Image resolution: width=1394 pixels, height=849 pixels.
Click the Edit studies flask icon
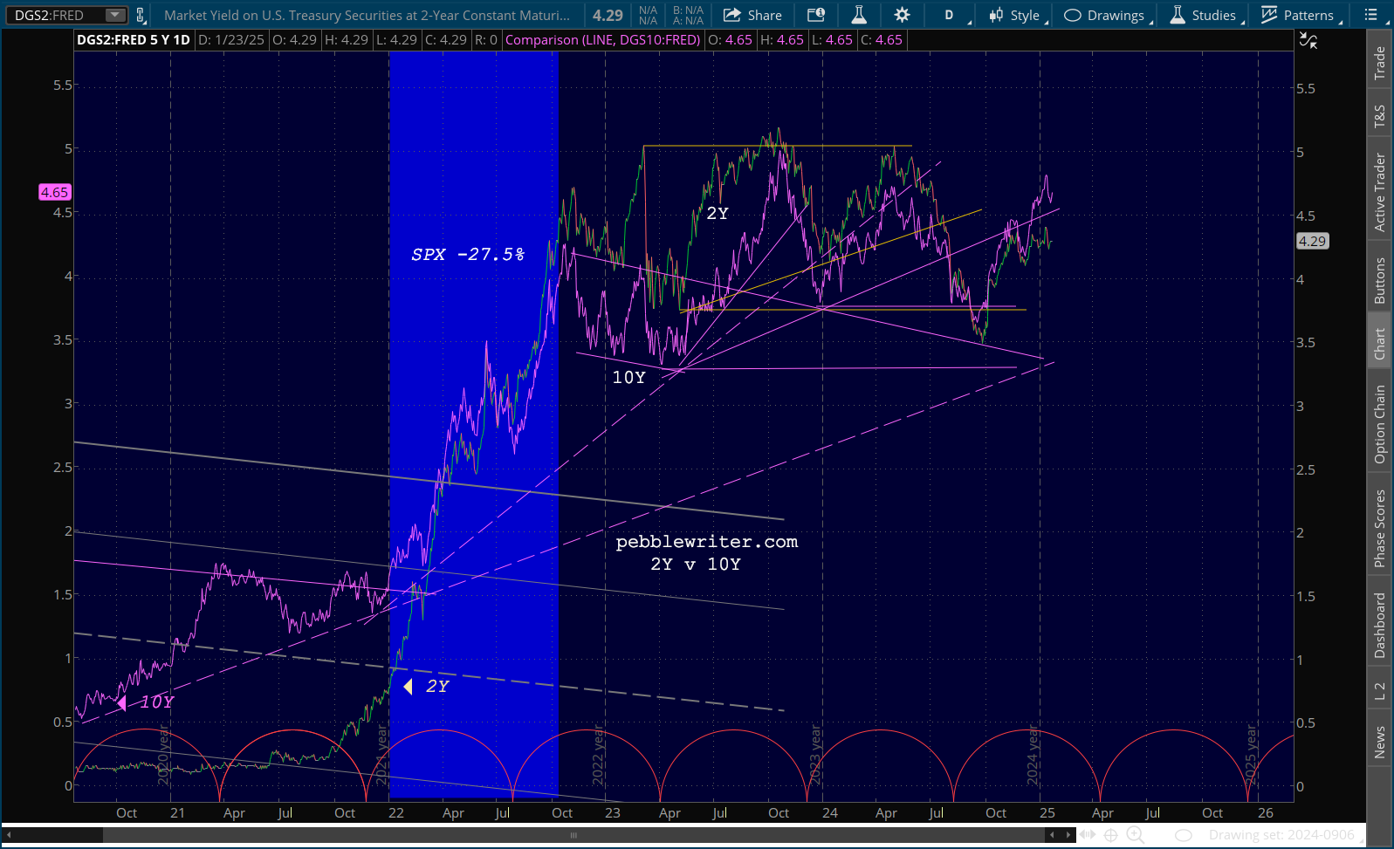(x=859, y=15)
